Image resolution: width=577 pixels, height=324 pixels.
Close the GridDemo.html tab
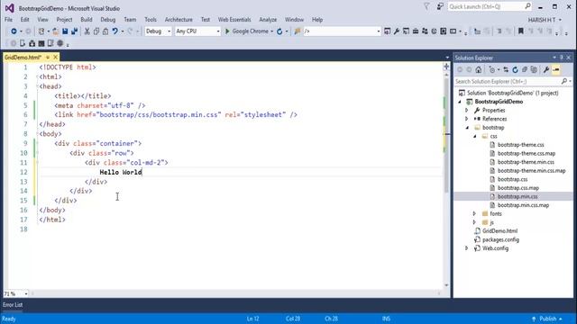(x=56, y=58)
